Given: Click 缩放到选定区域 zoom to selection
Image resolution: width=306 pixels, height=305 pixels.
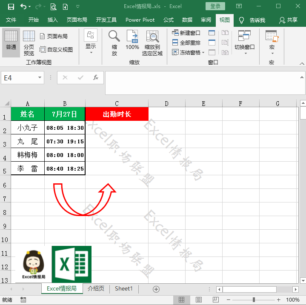Looking at the screenshot, I should pyautogui.click(x=152, y=43).
